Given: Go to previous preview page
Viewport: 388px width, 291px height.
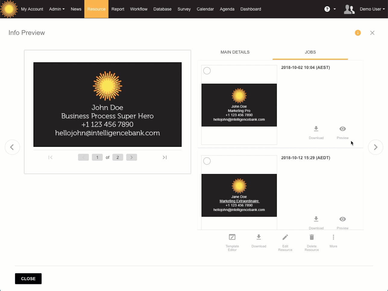Looking at the screenshot, I should point(83,157).
